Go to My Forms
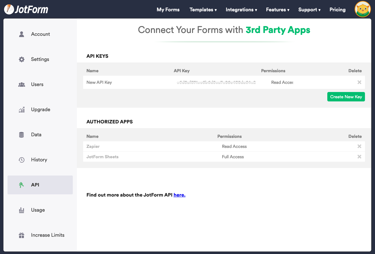This screenshot has width=375, height=254. tap(168, 9)
